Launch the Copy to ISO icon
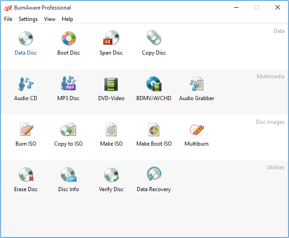The image size is (289, 238). pyautogui.click(x=68, y=129)
